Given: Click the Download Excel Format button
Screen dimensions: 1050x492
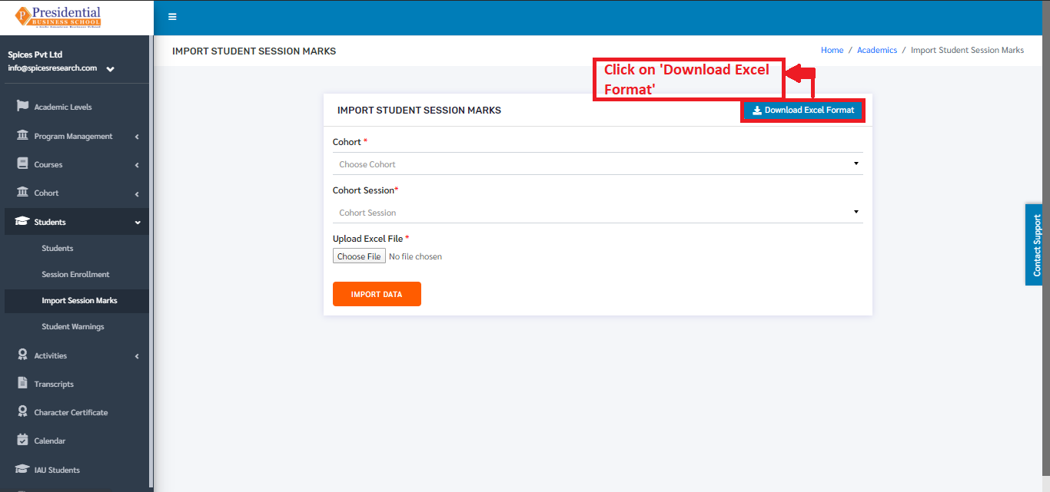Looking at the screenshot, I should [802, 110].
